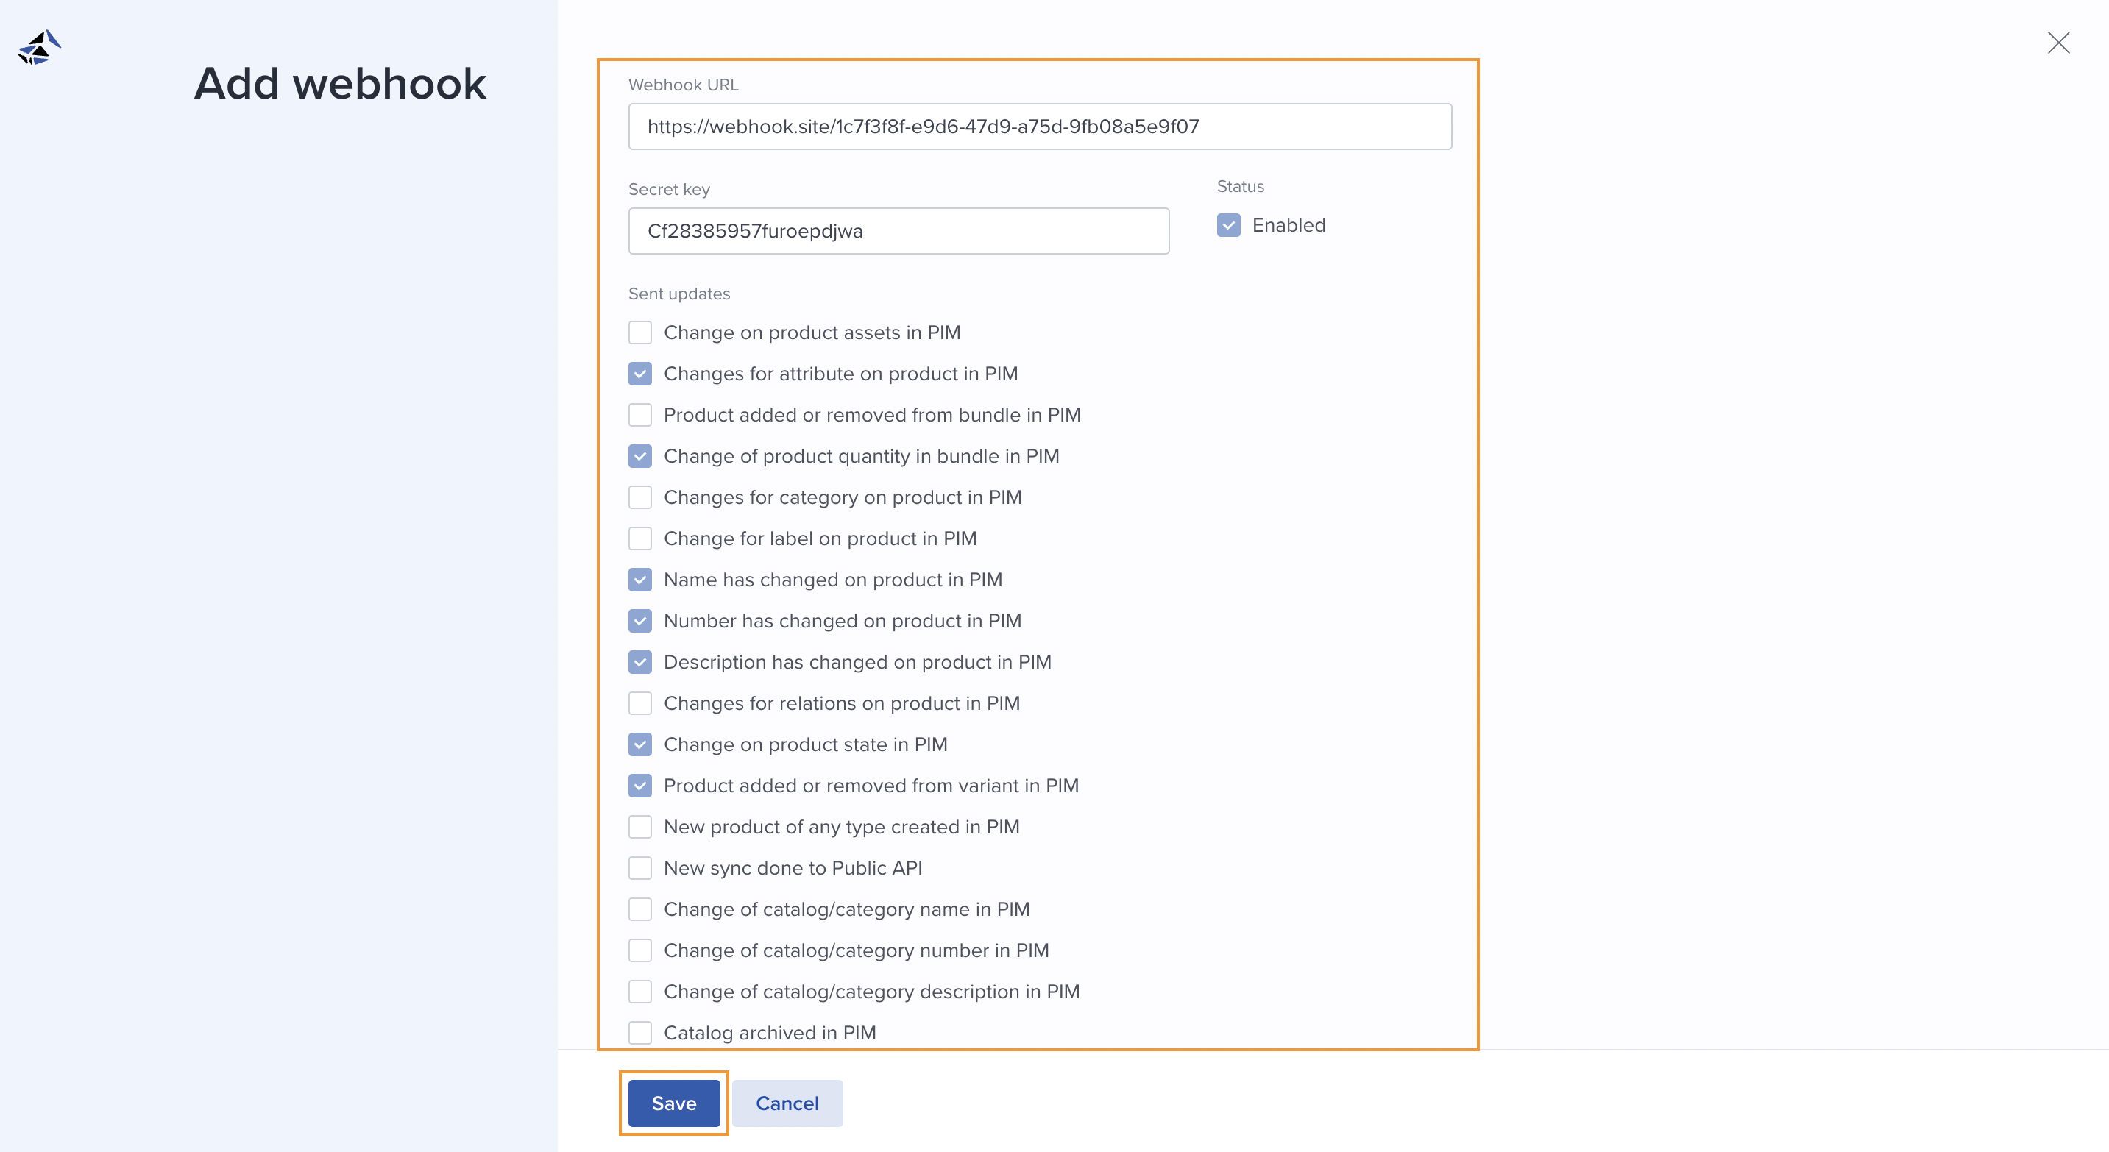Uncheck Changes for attribute on product
Screen dimensions: 2109x1152
coord(640,374)
